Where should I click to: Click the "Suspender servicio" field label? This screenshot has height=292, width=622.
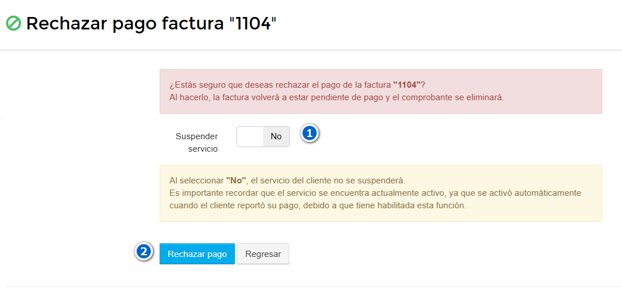197,143
